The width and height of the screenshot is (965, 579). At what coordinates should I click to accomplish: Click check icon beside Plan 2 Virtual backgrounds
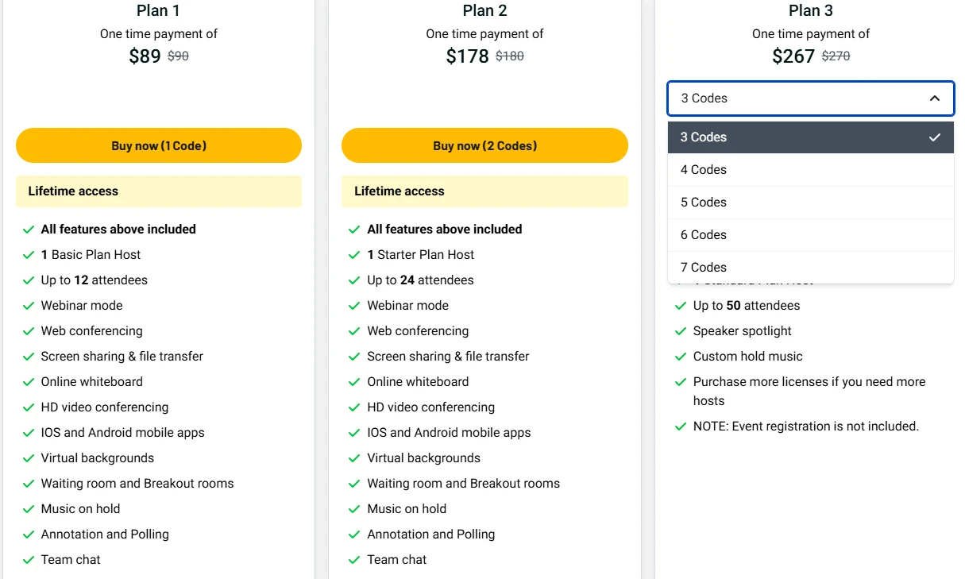pos(354,458)
